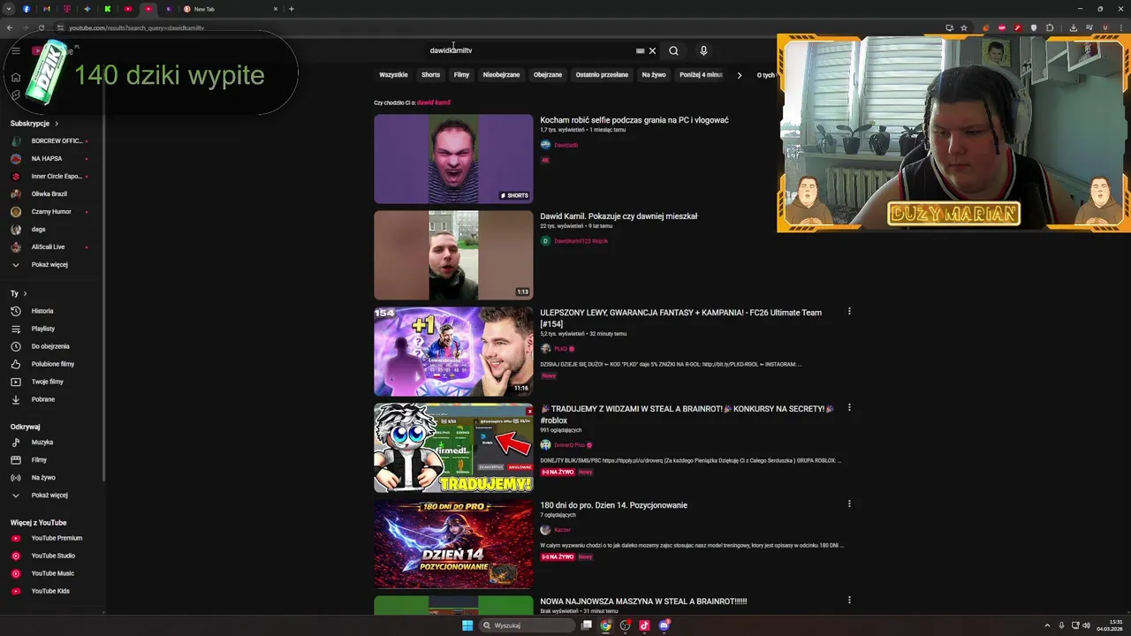Viewport: 1131px width, 636px height.
Task: Open the shield extension icon
Action: [x=1034, y=27]
